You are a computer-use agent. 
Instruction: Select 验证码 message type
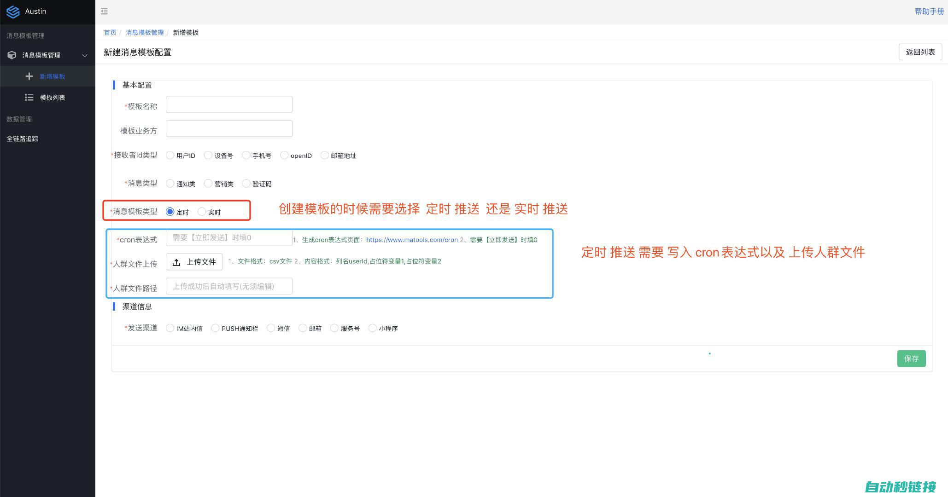click(x=246, y=184)
